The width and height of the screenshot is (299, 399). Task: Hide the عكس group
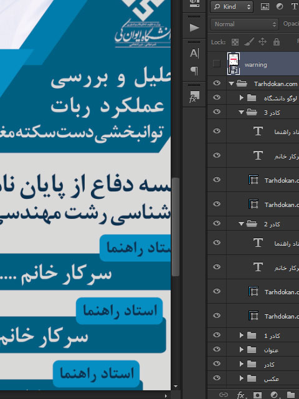click(217, 378)
